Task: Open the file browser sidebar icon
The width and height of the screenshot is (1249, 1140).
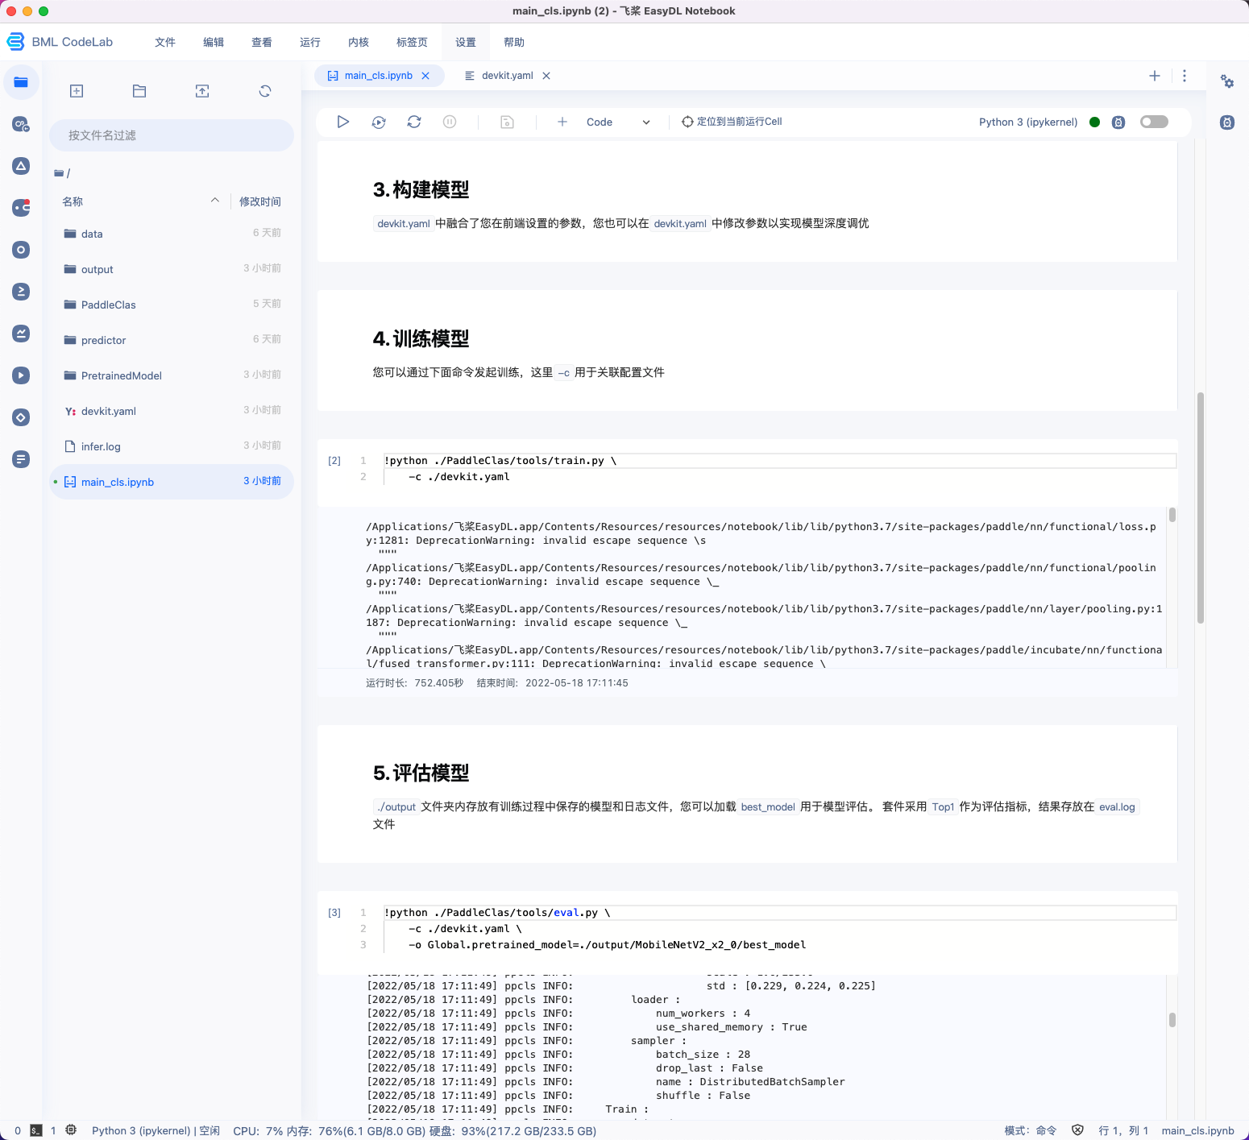Action: [x=21, y=82]
